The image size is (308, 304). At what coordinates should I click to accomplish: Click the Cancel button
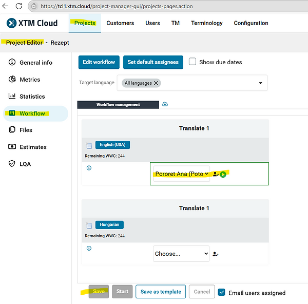click(x=202, y=292)
